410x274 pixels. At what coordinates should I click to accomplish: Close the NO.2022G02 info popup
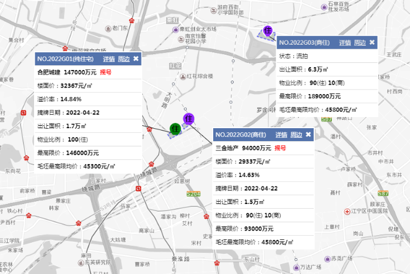(308, 135)
